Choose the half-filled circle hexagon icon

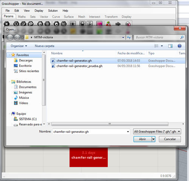[x=56, y=24]
